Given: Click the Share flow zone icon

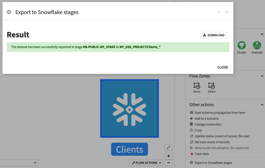Looking at the screenshot, I should click(212, 86).
